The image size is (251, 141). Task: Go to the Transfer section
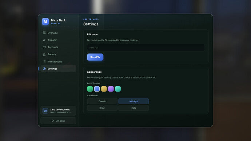(x=58, y=40)
